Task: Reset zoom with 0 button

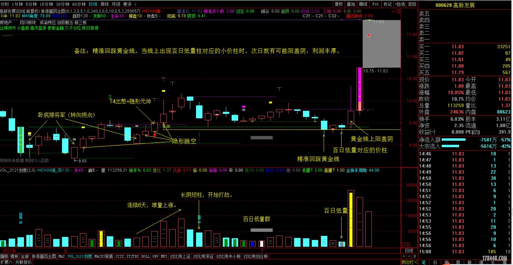Action: pos(414,256)
